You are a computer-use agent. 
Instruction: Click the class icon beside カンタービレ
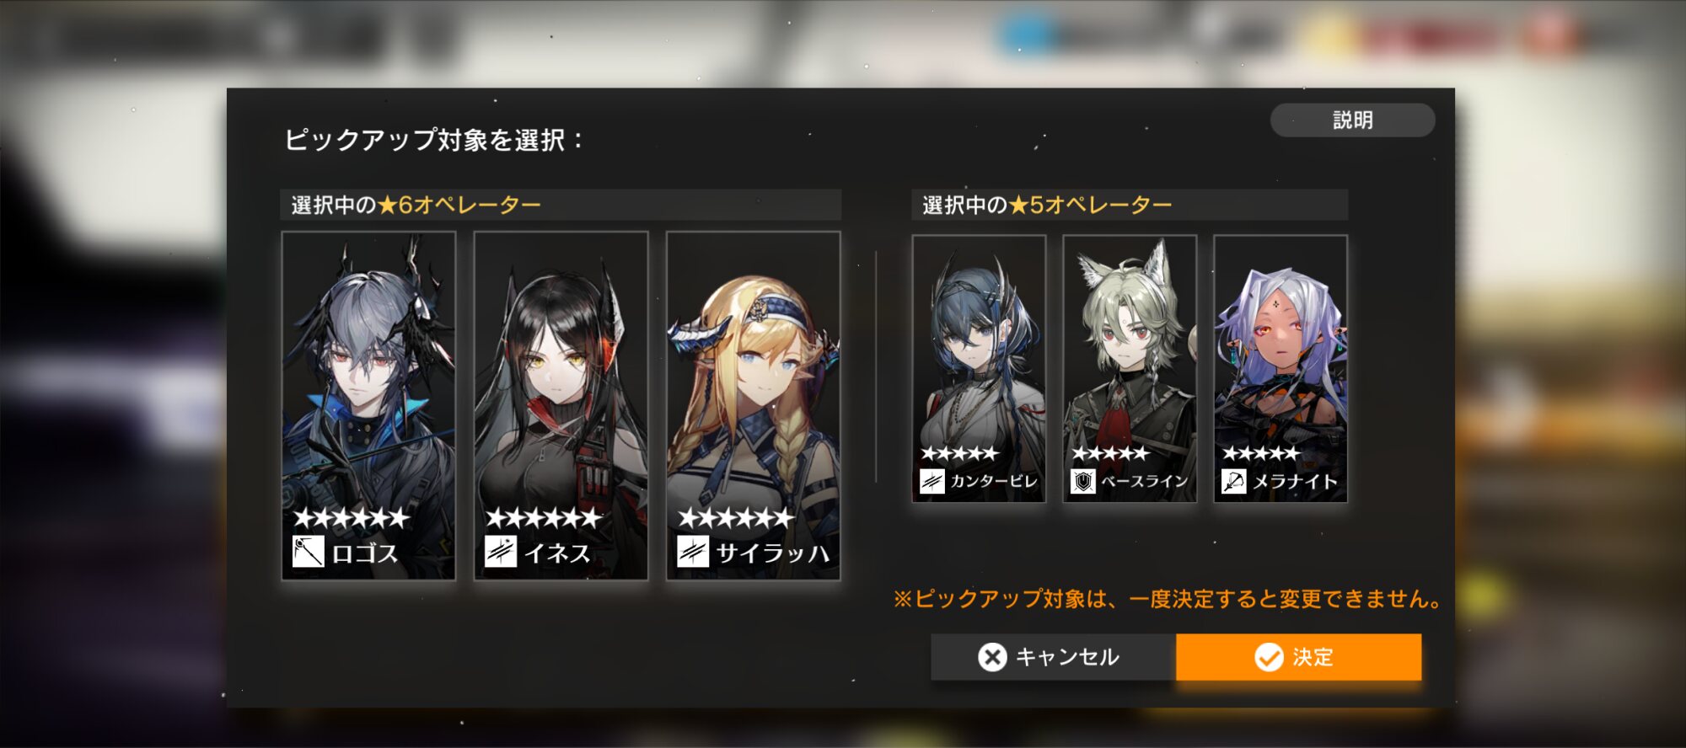(932, 481)
